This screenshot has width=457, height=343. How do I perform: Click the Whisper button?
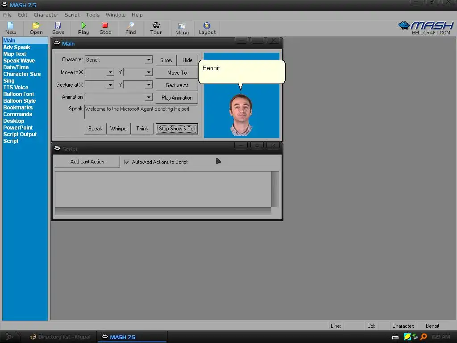(119, 129)
